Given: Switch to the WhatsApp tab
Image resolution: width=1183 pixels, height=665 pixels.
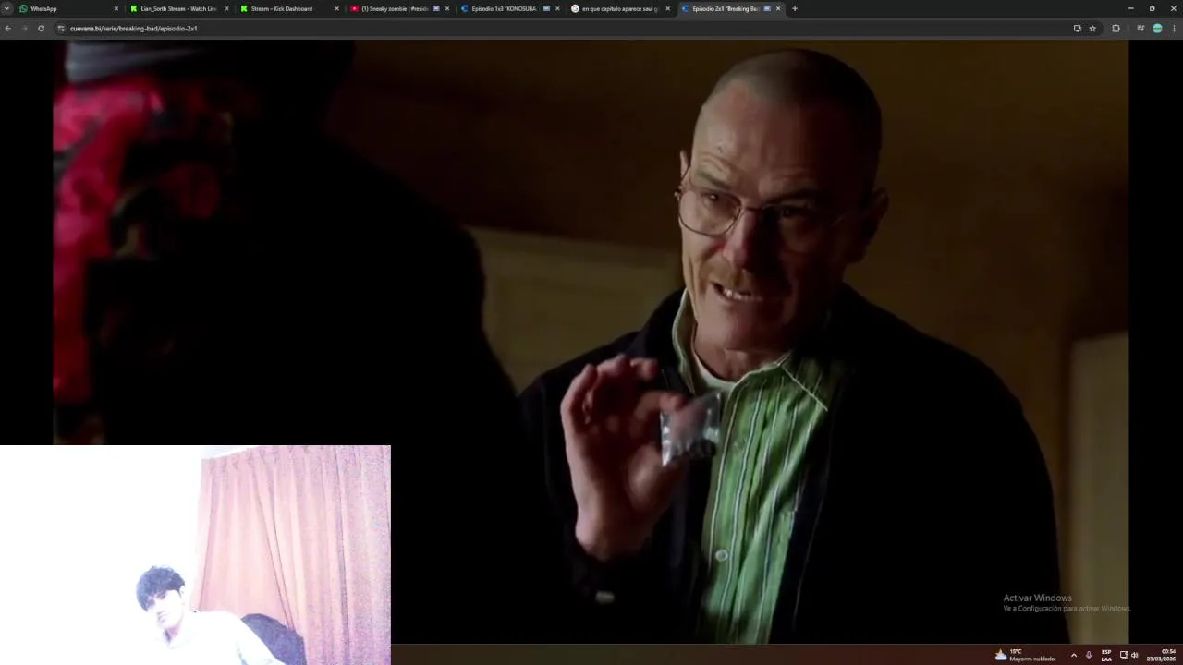Looking at the screenshot, I should click(x=69, y=8).
